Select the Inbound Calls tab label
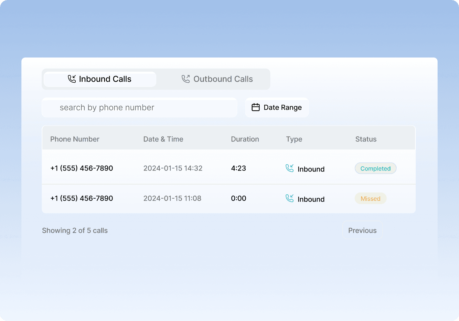 (105, 79)
